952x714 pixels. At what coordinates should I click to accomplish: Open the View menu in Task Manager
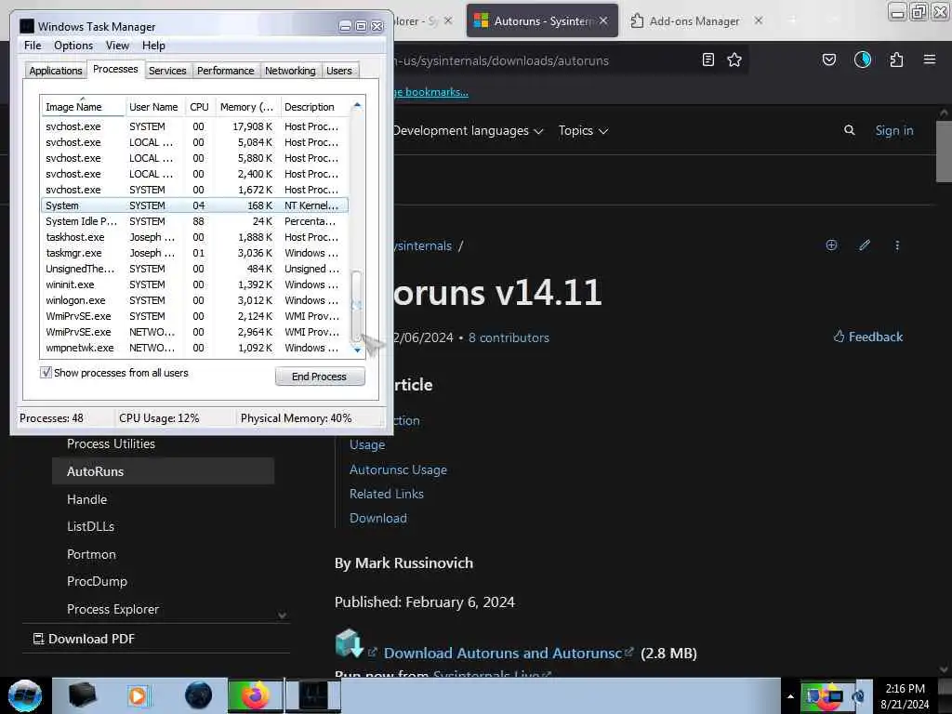click(x=117, y=46)
